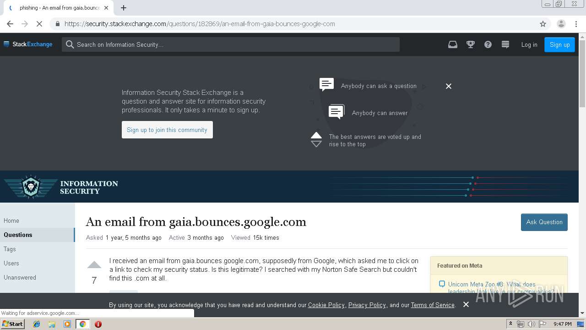The image size is (586, 330).
Task: Open the Chrome profile avatar icon
Action: point(561,24)
